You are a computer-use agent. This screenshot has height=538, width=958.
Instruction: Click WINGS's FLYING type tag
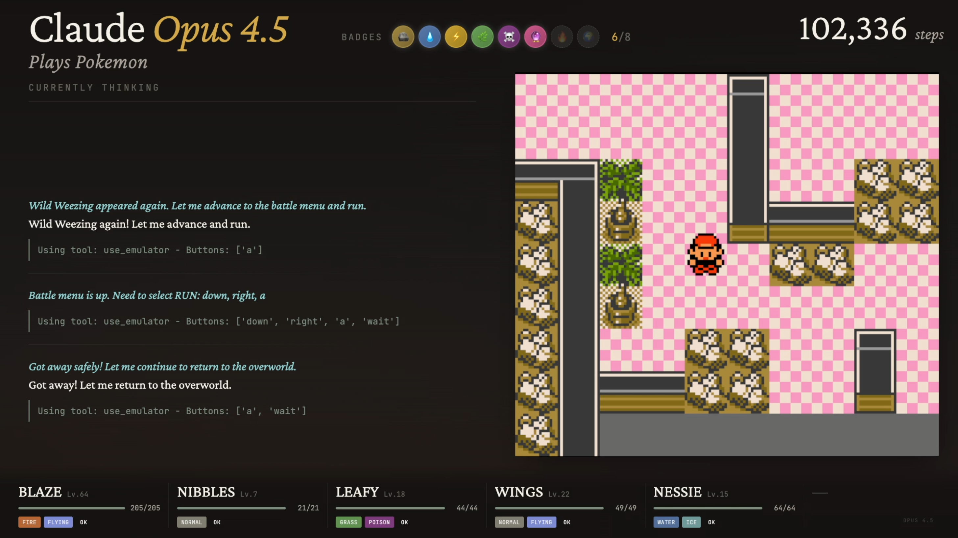pos(541,522)
